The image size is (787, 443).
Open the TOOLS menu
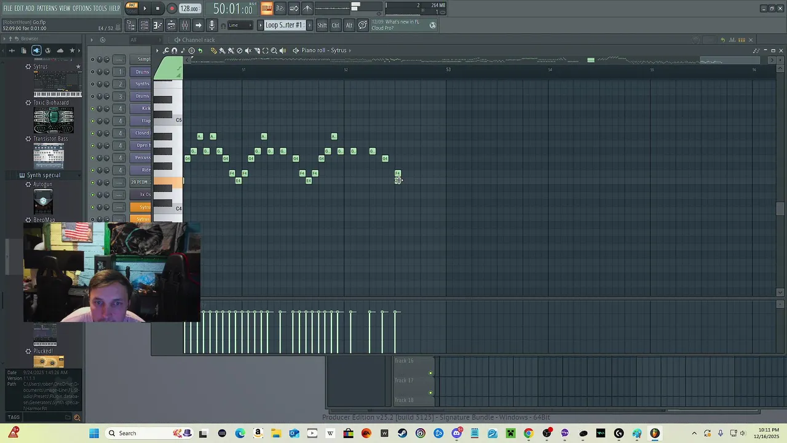pyautogui.click(x=100, y=8)
